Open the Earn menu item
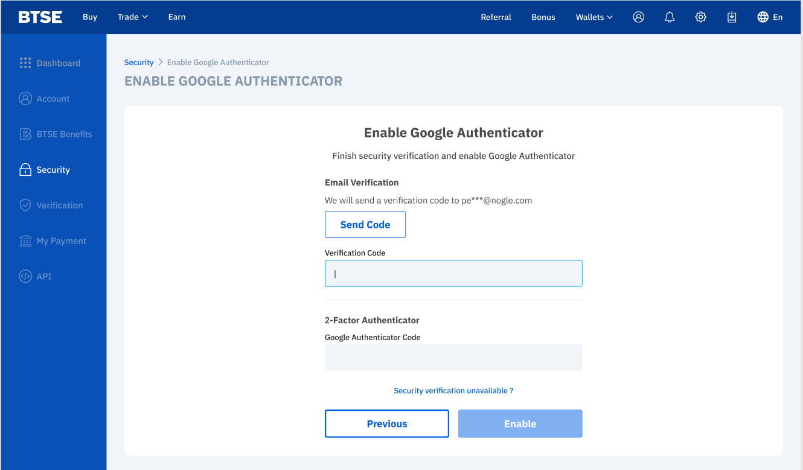This screenshot has width=803, height=470. 177,17
